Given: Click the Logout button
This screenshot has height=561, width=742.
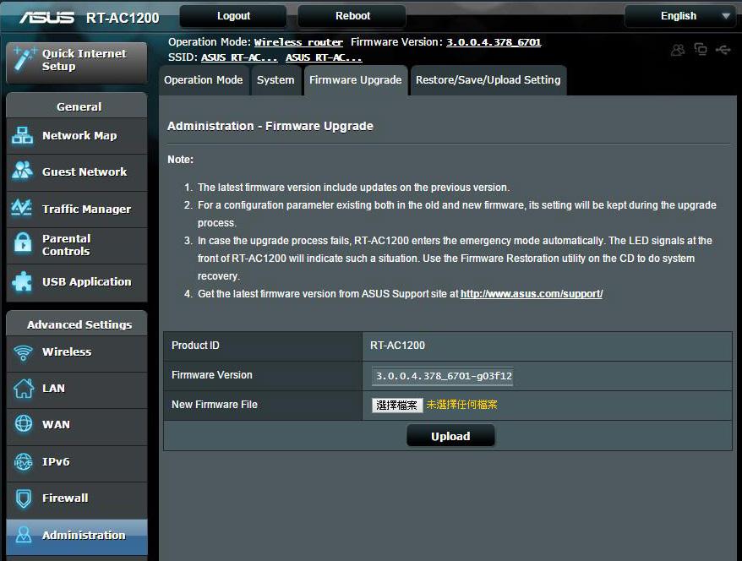Looking at the screenshot, I should click(x=233, y=16).
